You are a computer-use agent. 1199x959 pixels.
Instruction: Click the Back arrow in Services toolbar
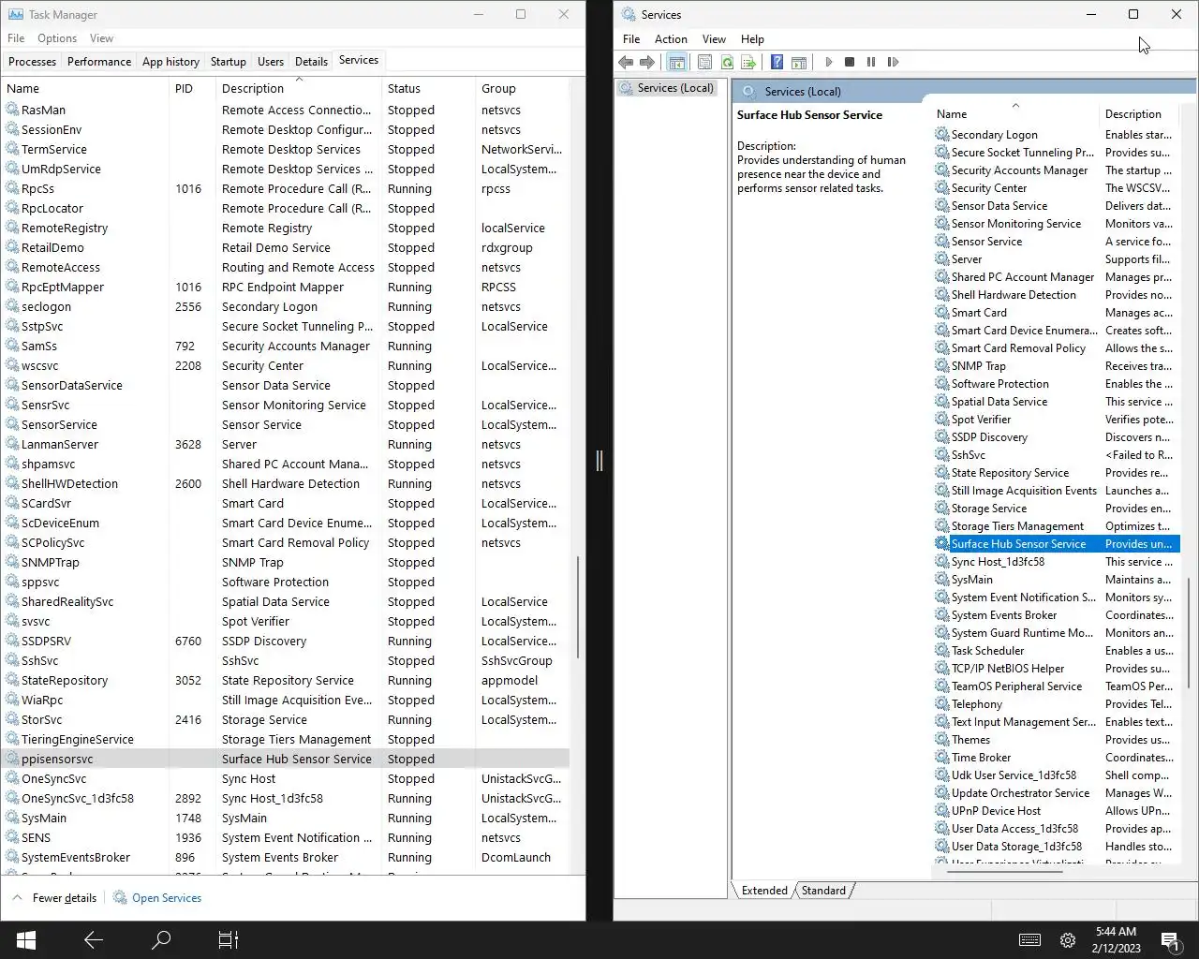626,62
